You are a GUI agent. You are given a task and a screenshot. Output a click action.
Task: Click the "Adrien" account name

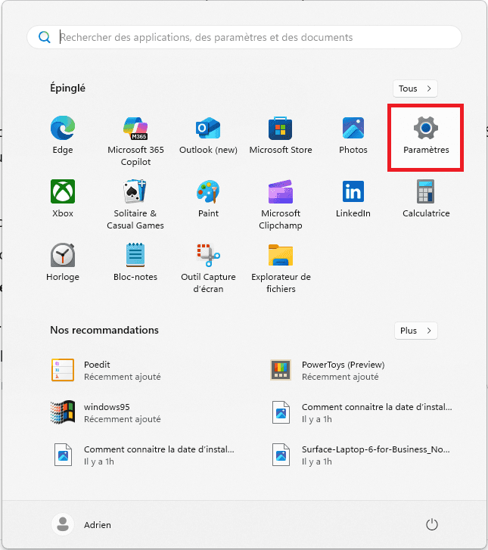98,525
